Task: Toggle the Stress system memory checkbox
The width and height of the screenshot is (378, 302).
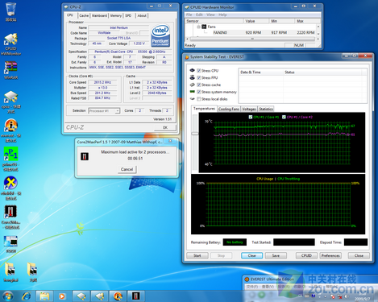Action: tap(199, 92)
